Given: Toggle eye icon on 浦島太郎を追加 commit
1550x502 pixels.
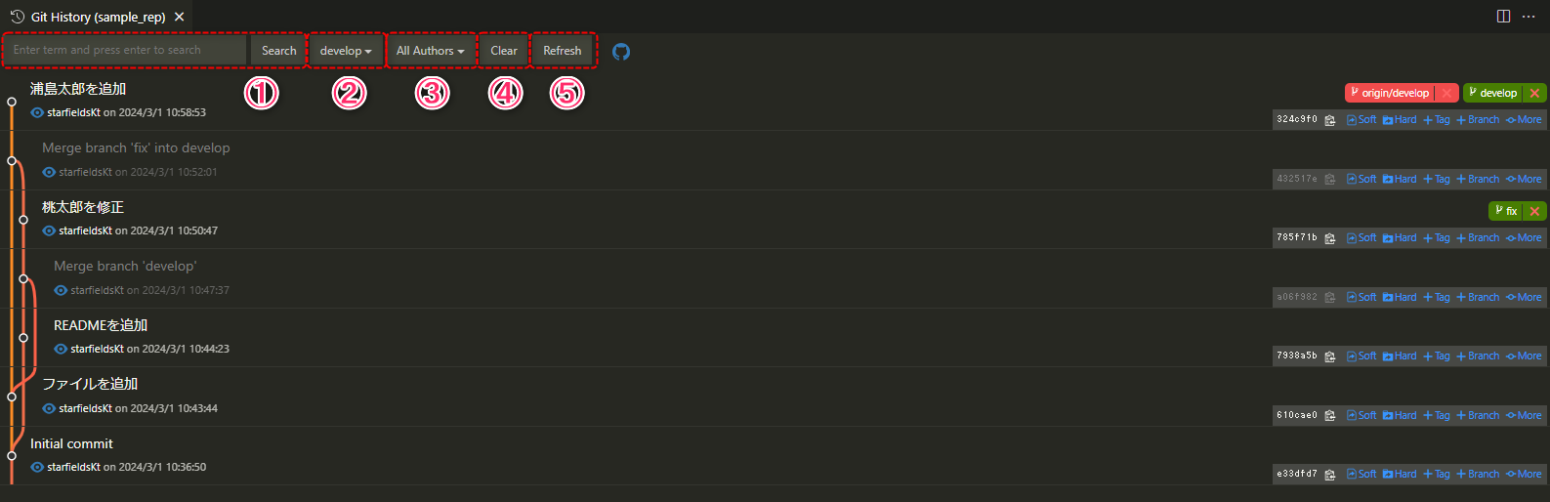Looking at the screenshot, I should (x=37, y=113).
